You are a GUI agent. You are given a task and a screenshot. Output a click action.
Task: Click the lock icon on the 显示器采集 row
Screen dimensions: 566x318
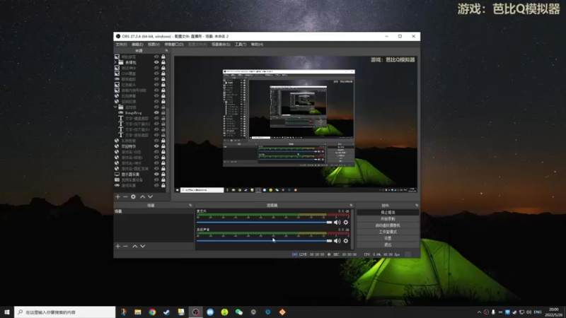coord(163,174)
